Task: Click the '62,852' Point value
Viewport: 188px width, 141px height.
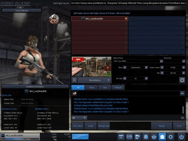Action: click(67, 134)
